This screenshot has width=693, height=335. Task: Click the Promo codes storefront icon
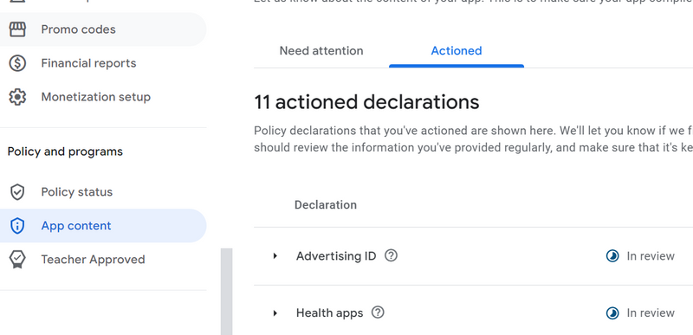pos(17,29)
